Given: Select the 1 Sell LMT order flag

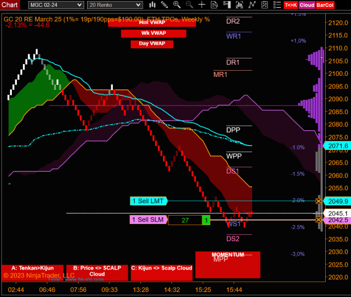Looking at the screenshot, I should coord(149,201).
